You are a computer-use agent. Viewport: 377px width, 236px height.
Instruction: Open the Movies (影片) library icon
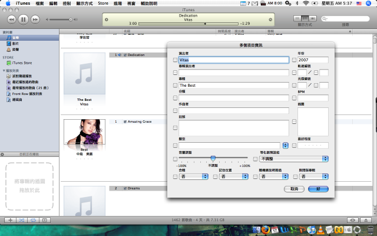click(x=9, y=44)
